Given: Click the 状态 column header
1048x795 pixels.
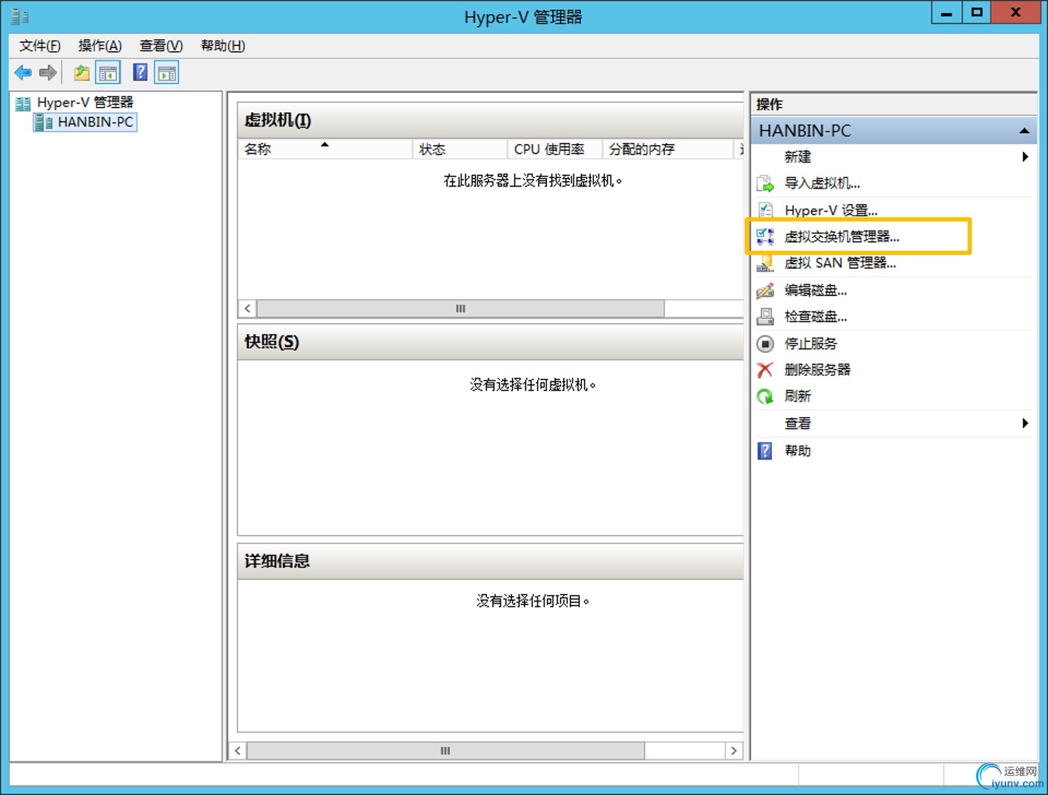Looking at the screenshot, I should (x=460, y=149).
